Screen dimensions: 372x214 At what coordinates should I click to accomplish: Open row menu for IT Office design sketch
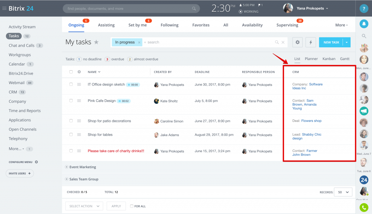(x=79, y=84)
